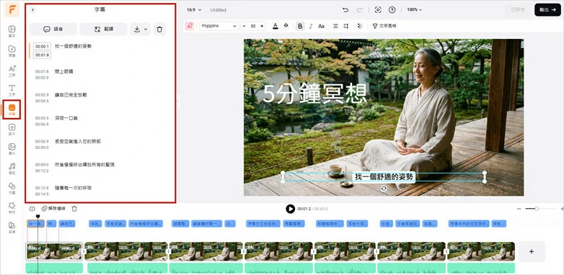The image size is (564, 275).
Task: Click the screen record capture icon
Action: point(378,10)
